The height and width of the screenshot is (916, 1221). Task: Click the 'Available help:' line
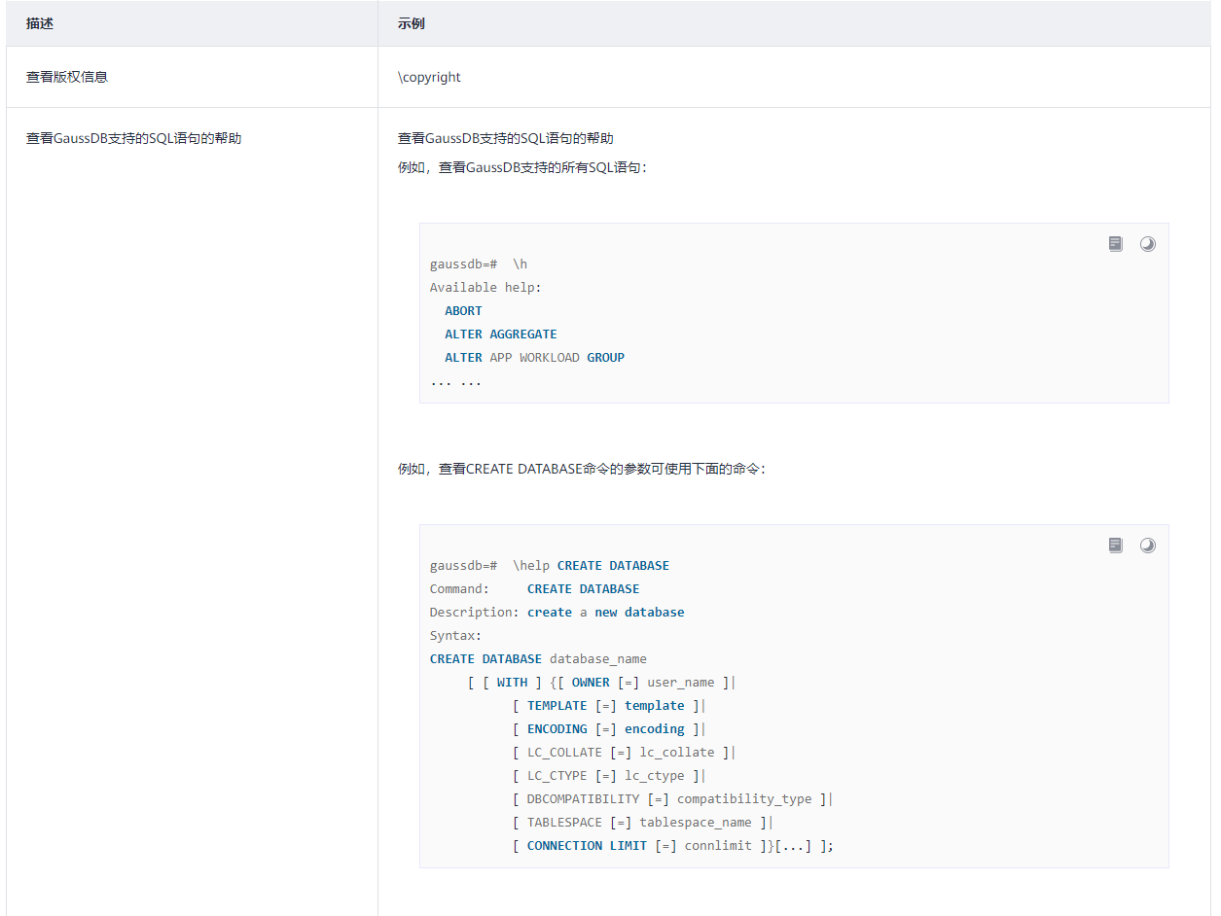[x=485, y=288]
